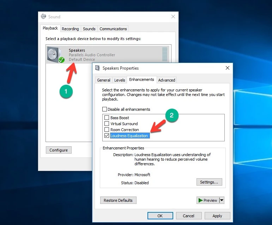Image resolution: width=272 pixels, height=225 pixels.
Task: Enable the Bass Boost checkbox
Action: tap(107, 118)
